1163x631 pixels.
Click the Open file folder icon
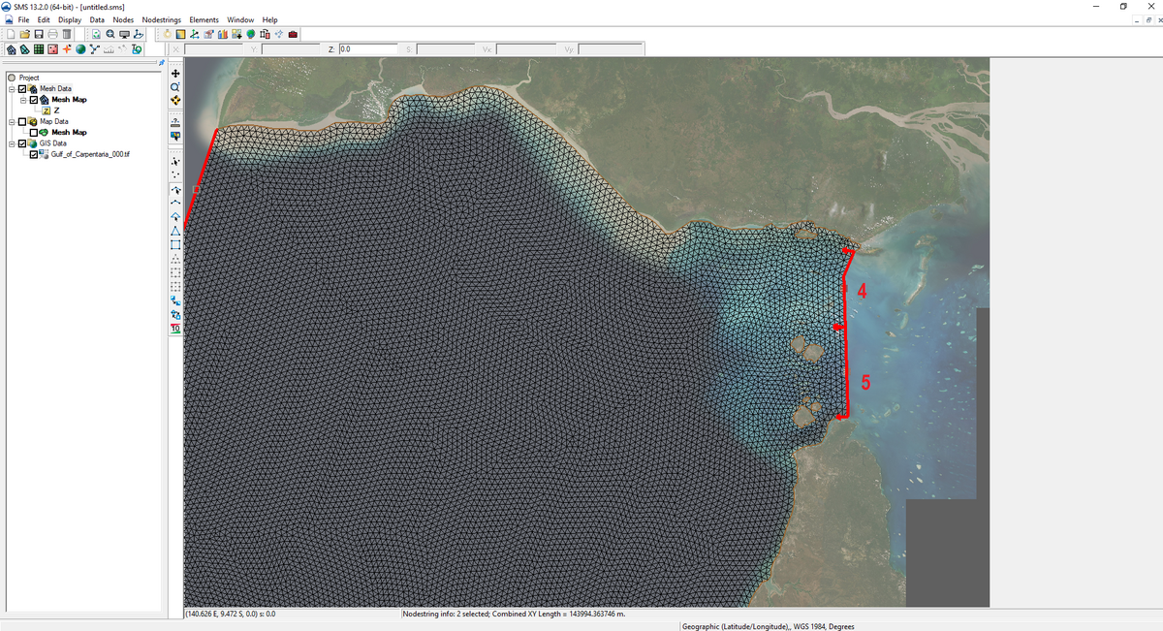coord(24,34)
